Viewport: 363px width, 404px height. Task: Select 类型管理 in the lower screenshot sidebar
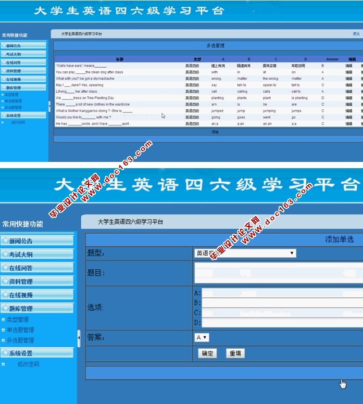(x=18, y=320)
